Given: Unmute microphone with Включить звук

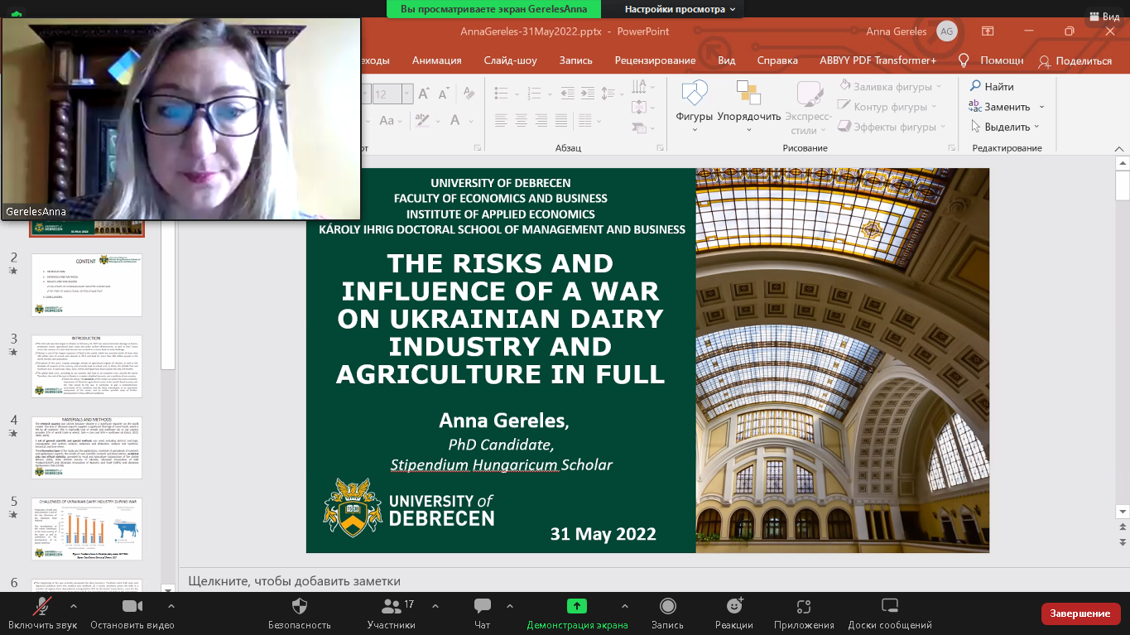Looking at the screenshot, I should click(41, 606).
